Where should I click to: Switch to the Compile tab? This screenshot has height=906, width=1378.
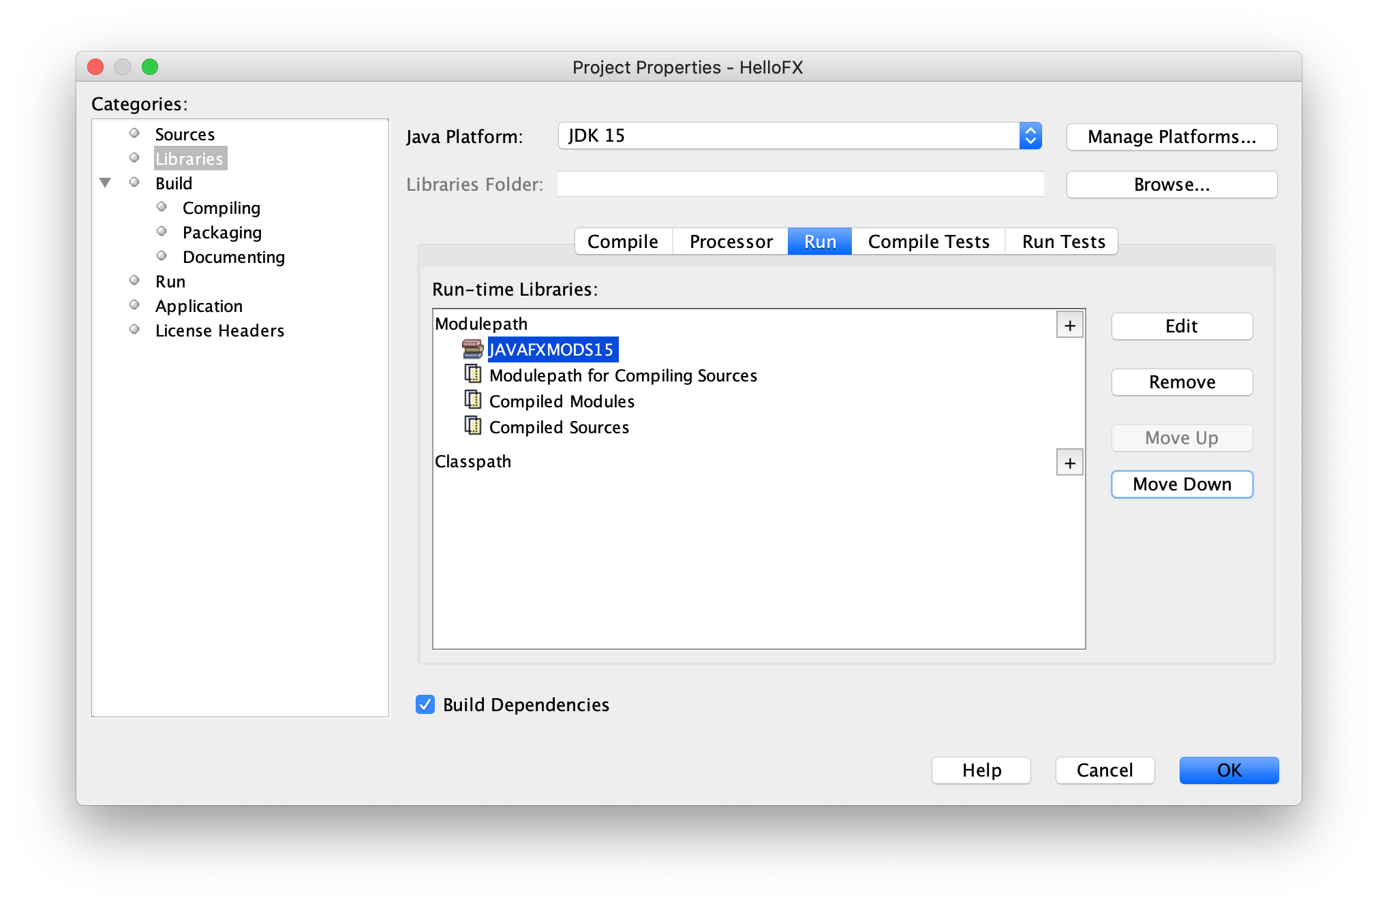(622, 242)
